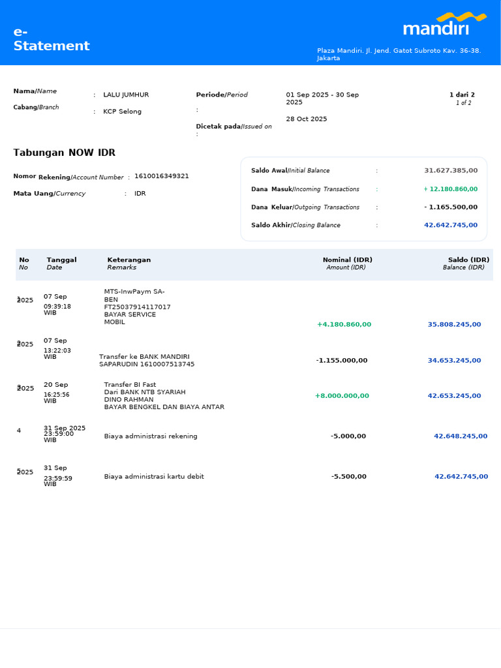This screenshot has height=668, width=501.
Task: Select the Plaza Mandiri address line
Action: 399,54
